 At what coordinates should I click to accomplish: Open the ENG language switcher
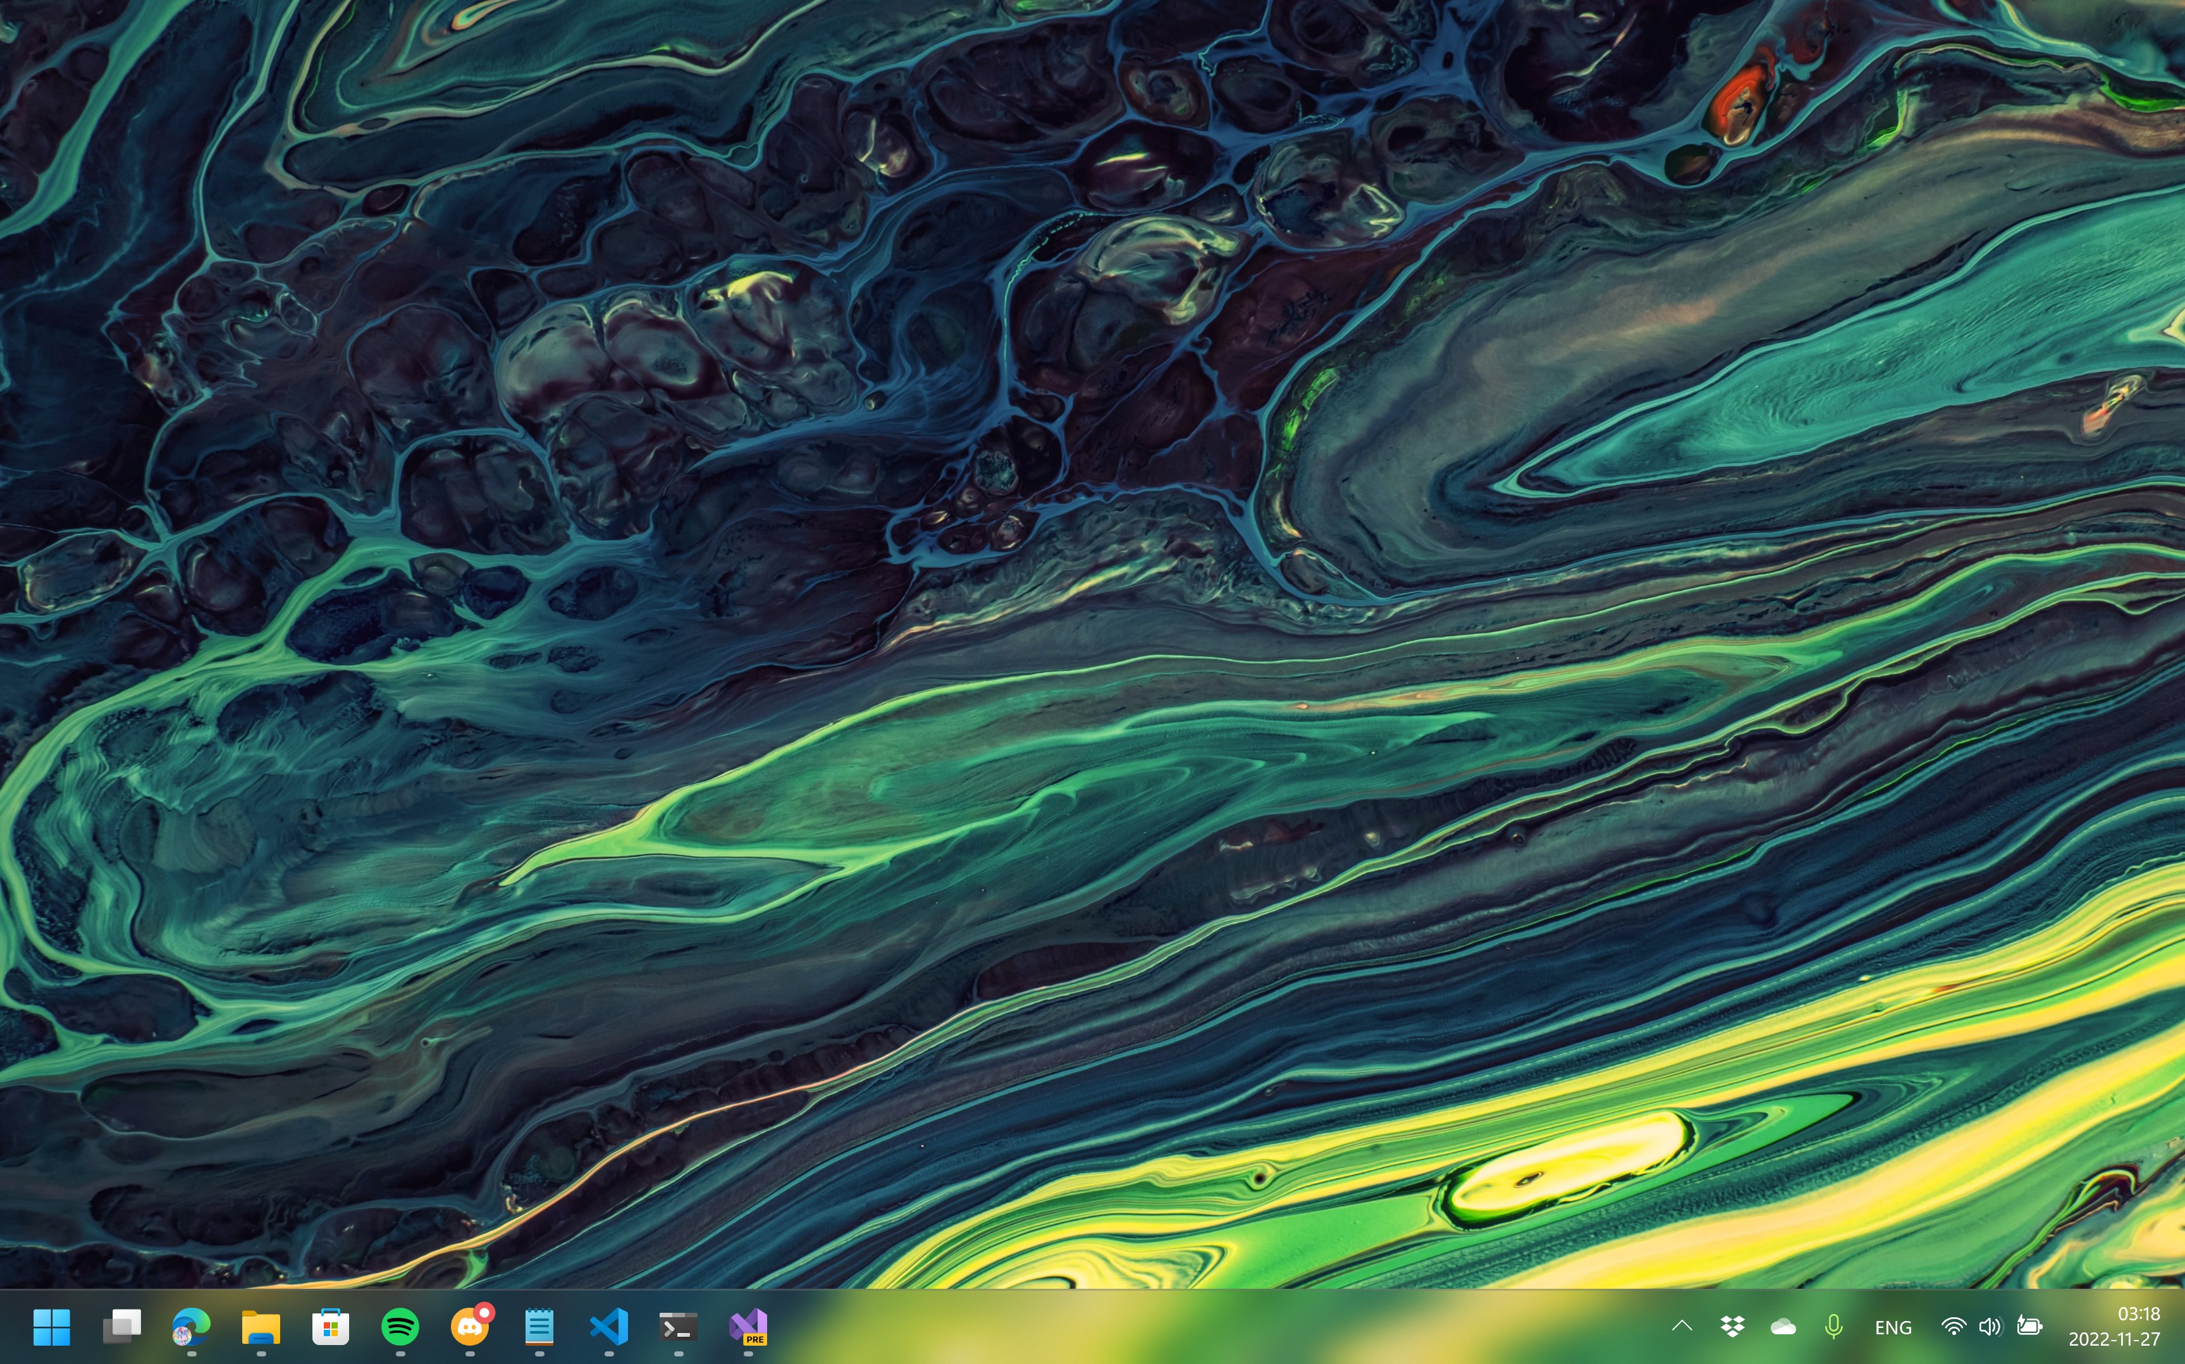pos(1895,1326)
